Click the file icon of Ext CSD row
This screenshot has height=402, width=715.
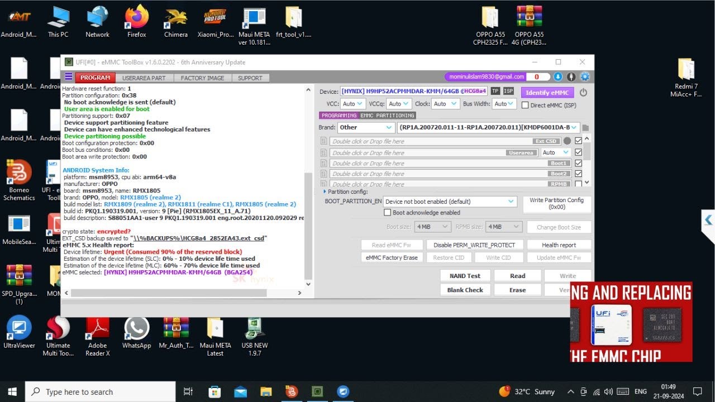(323, 141)
